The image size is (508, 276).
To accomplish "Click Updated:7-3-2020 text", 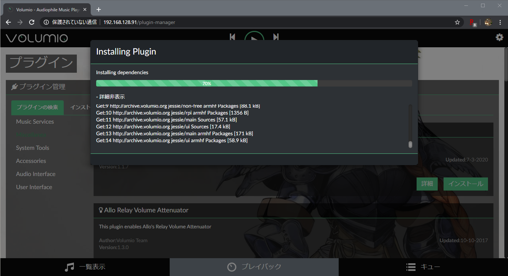I will coord(466,160).
